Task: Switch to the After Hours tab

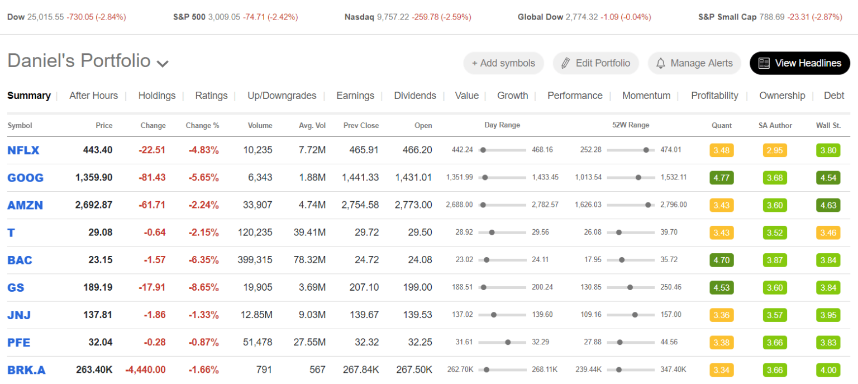Action: point(93,96)
